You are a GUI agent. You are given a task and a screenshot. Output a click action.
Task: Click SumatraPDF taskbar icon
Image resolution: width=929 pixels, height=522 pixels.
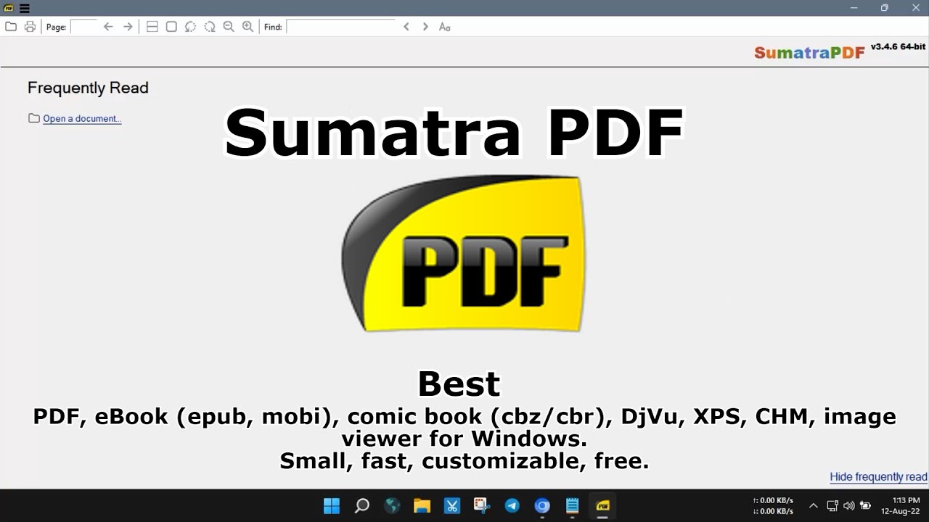pos(602,505)
